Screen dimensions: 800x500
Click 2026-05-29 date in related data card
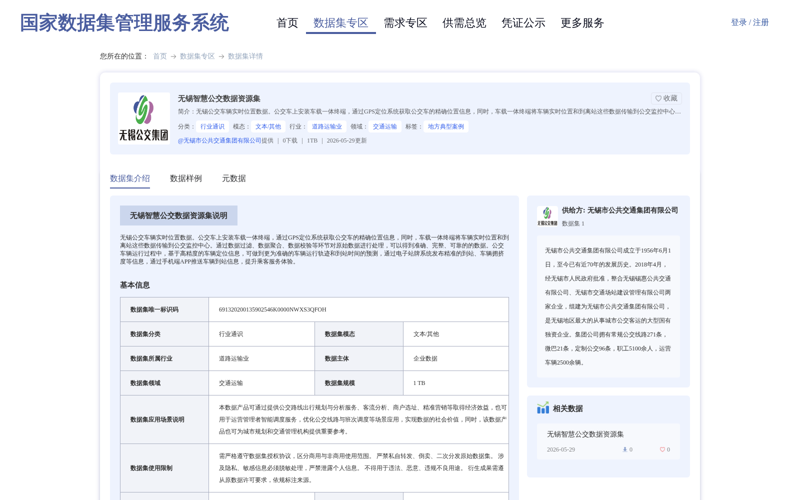[x=561, y=449]
